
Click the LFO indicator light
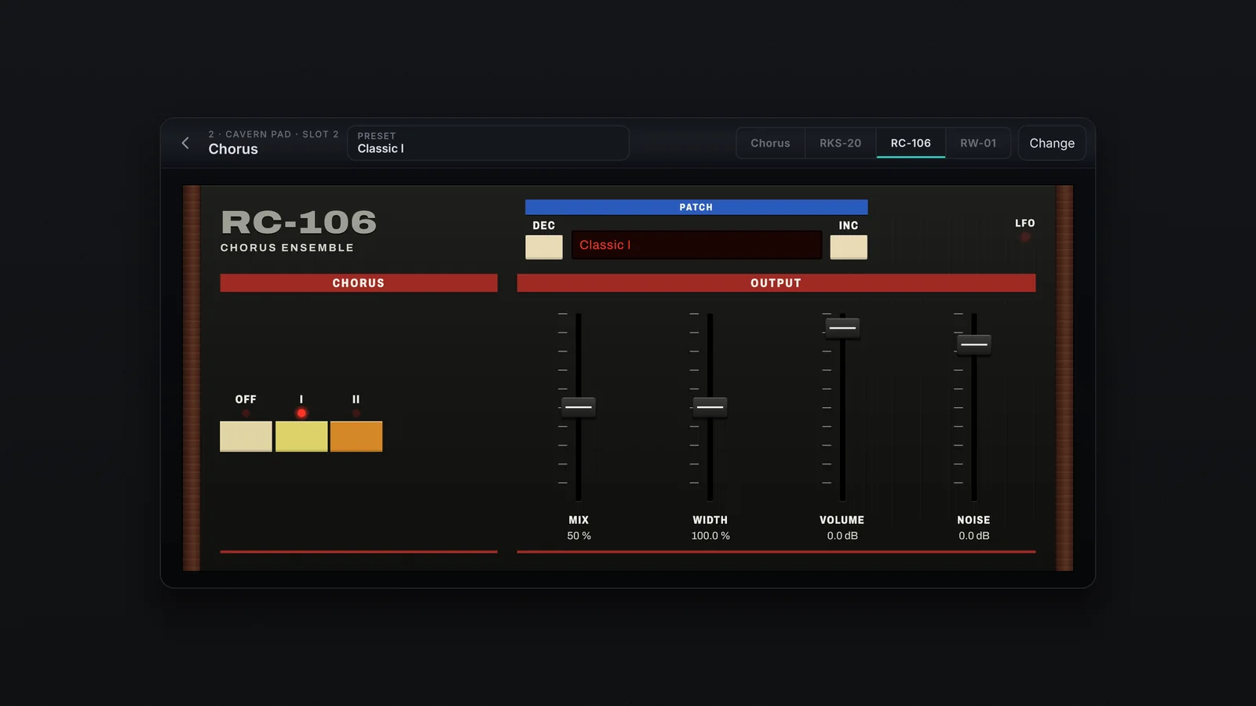1024,237
